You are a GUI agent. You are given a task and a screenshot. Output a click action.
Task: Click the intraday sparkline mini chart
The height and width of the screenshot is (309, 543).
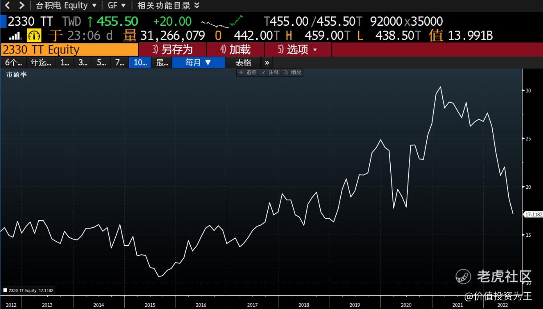point(222,21)
